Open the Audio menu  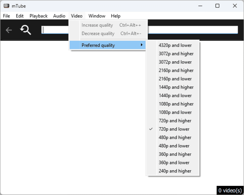click(x=59, y=16)
